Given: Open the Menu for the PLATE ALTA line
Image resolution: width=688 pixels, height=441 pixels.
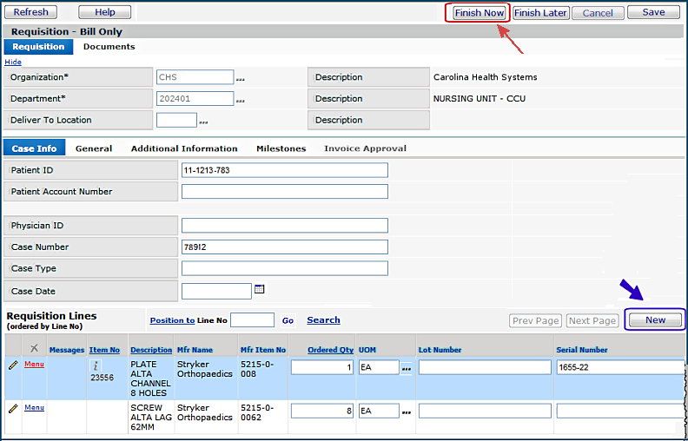Looking at the screenshot, I should pyautogui.click(x=34, y=365).
